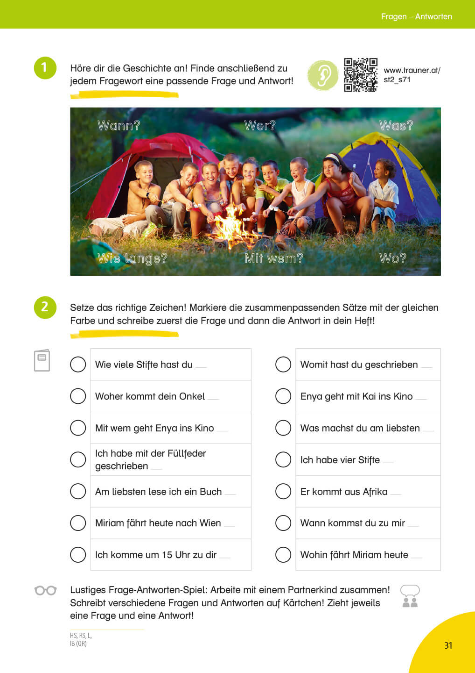Click the 'Mit wem?' label on the photo
The width and height of the screenshot is (475, 673).
tap(274, 258)
